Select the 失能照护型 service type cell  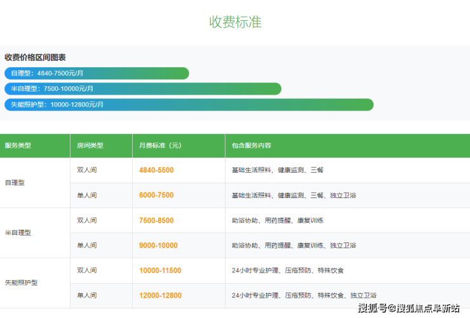click(x=21, y=282)
